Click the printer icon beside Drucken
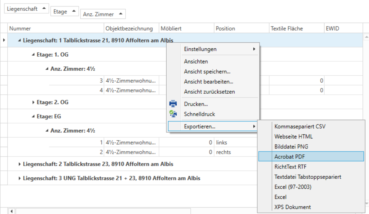This screenshot has height=214, width=369. pos(173,104)
